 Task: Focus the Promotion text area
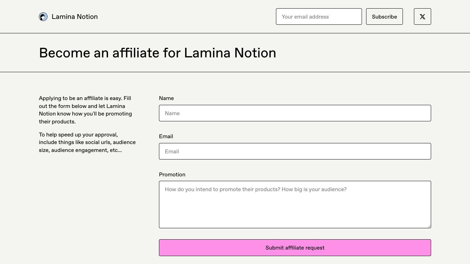(295, 205)
